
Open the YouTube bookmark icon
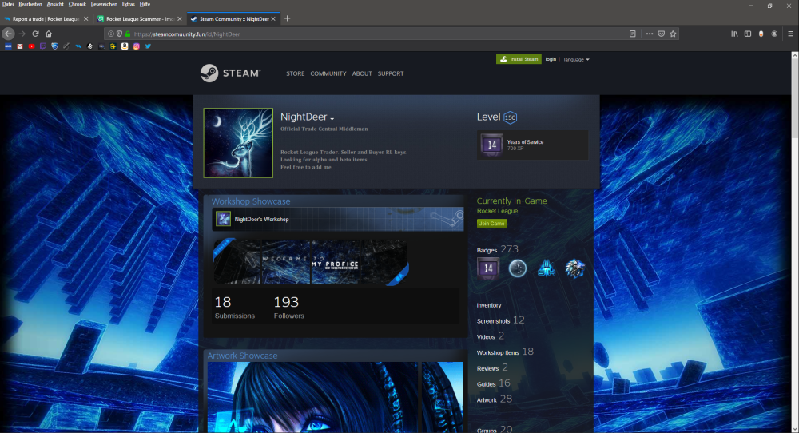pos(32,46)
